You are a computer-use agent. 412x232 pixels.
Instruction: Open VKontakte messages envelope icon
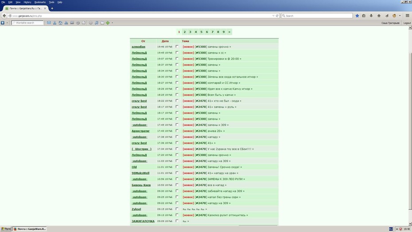tap(49, 23)
